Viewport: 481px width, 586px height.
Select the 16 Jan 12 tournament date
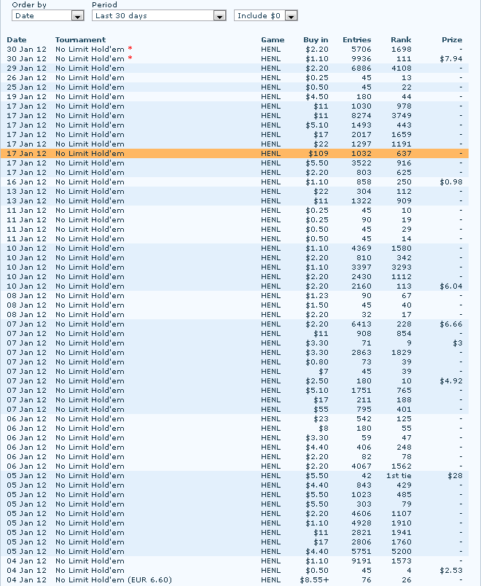pos(26,182)
